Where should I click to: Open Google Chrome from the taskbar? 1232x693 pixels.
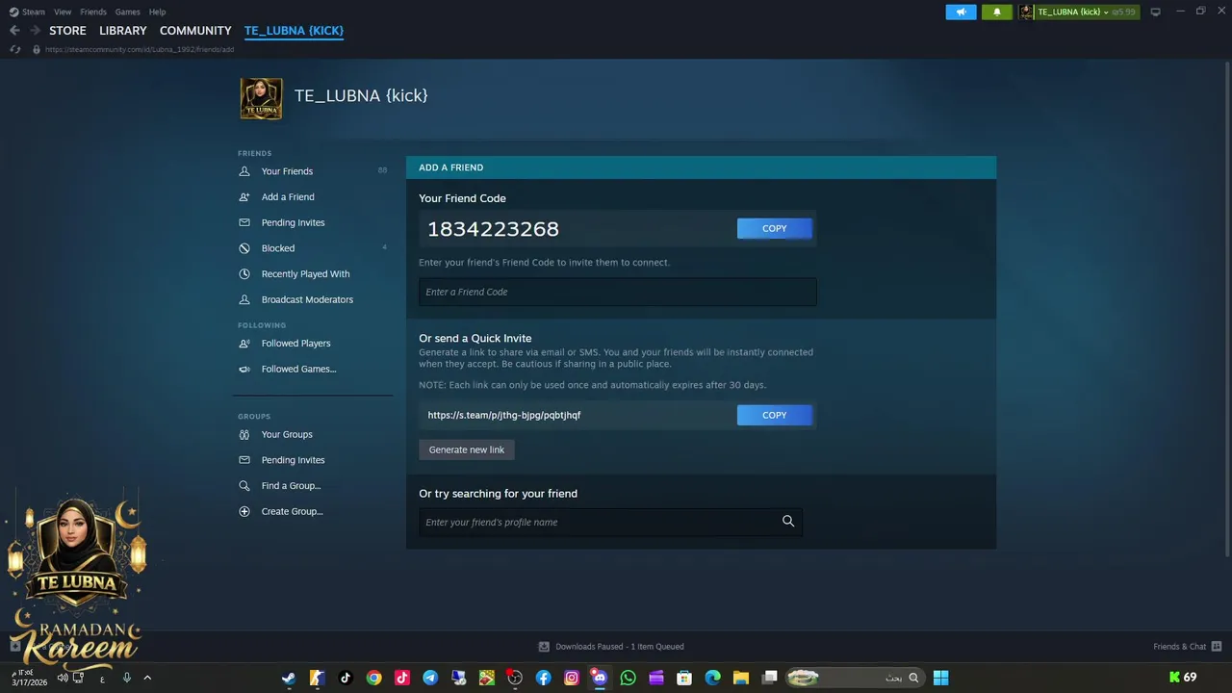click(x=373, y=678)
